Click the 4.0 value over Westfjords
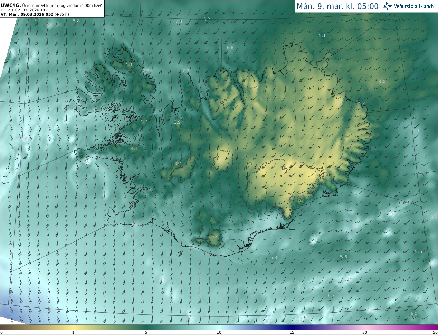The height and width of the screenshot is (335, 438). pos(129,64)
